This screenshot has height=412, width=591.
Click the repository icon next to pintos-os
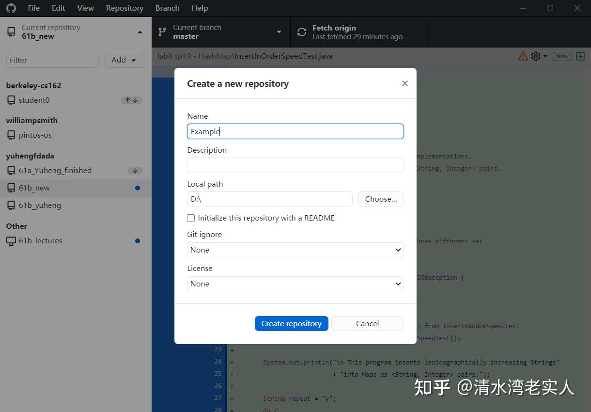11,135
